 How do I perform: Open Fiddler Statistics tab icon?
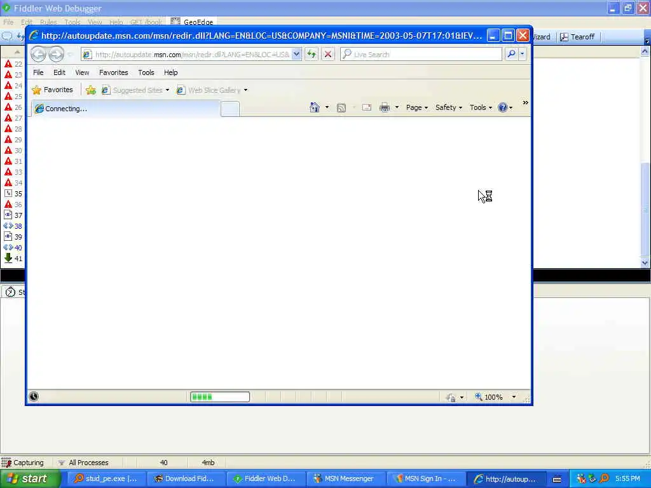[10, 292]
